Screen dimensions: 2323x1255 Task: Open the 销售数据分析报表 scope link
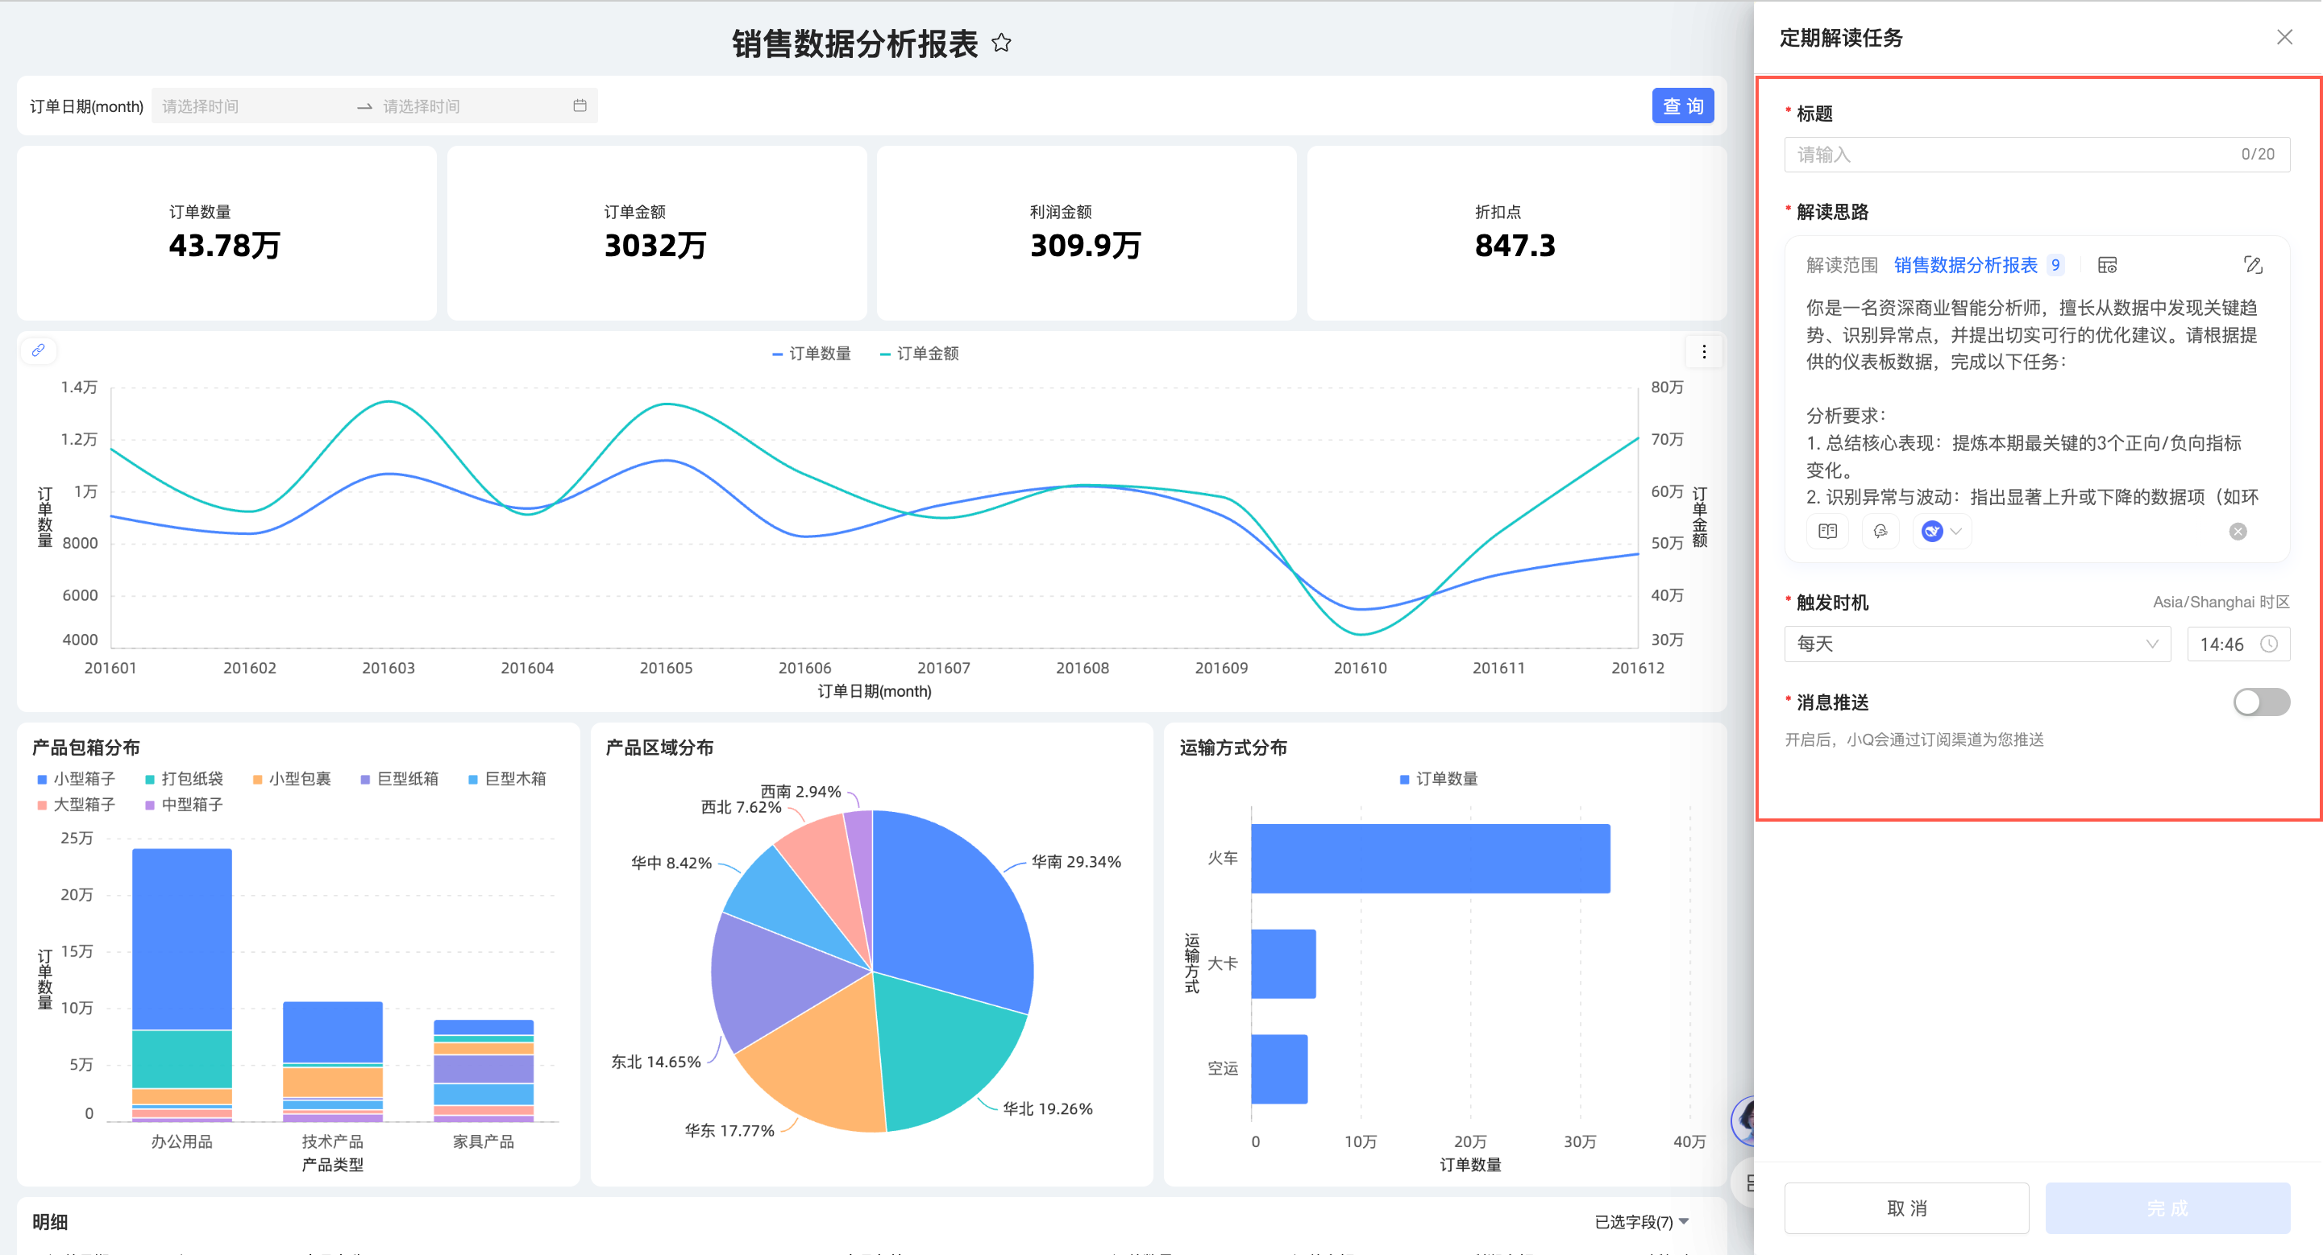[1966, 265]
